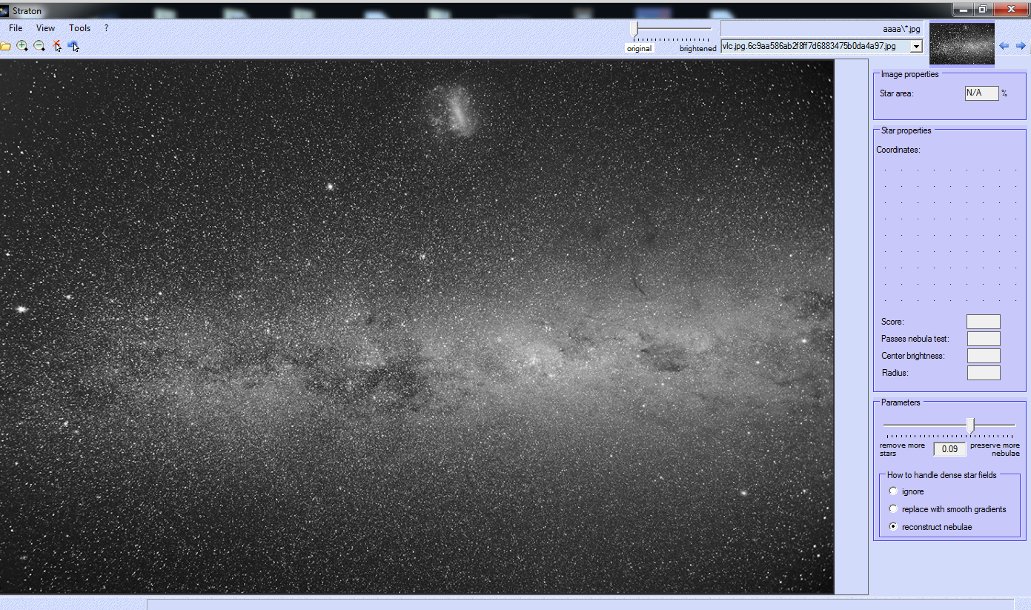The height and width of the screenshot is (610, 1031).
Task: Click the 'brightened' slider label
Action: click(x=698, y=48)
